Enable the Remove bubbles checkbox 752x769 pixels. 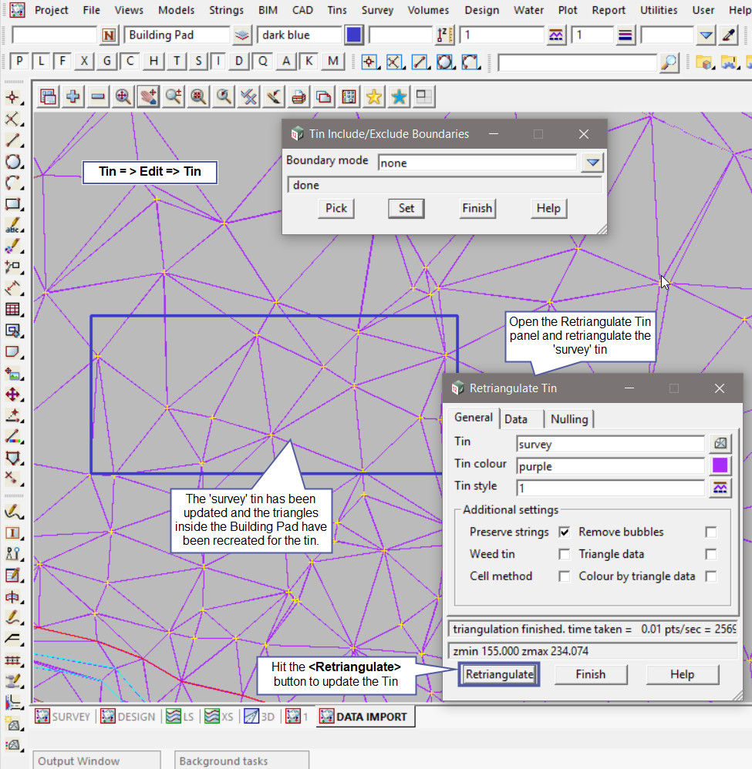pos(711,532)
